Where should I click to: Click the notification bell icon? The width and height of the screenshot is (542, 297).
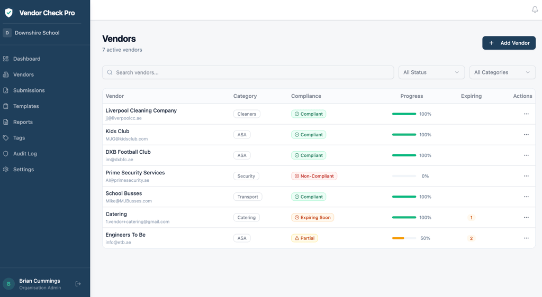[535, 10]
